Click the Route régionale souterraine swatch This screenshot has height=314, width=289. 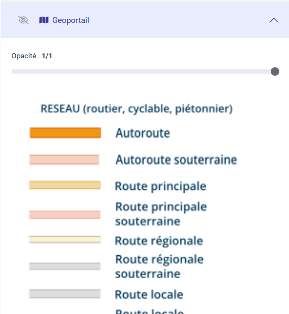(x=65, y=266)
